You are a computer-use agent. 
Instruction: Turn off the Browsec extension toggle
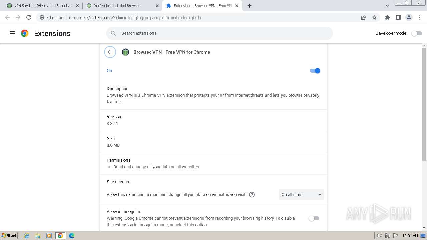click(315, 71)
